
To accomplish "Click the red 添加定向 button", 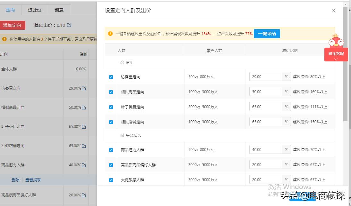I will click(13, 25).
